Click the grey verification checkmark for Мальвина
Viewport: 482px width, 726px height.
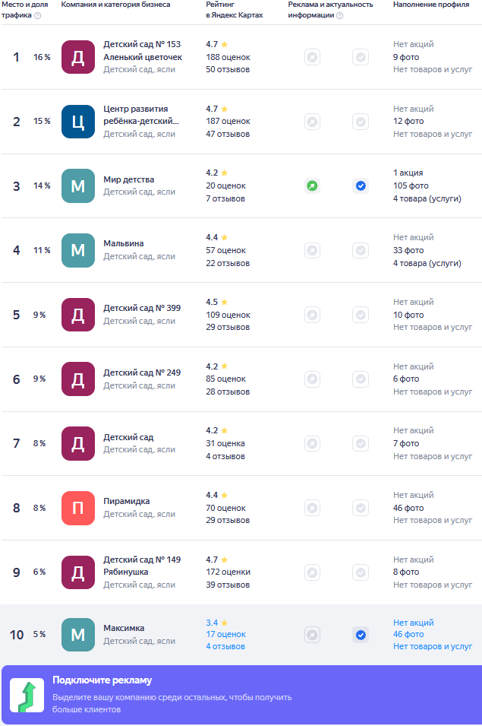(x=361, y=250)
